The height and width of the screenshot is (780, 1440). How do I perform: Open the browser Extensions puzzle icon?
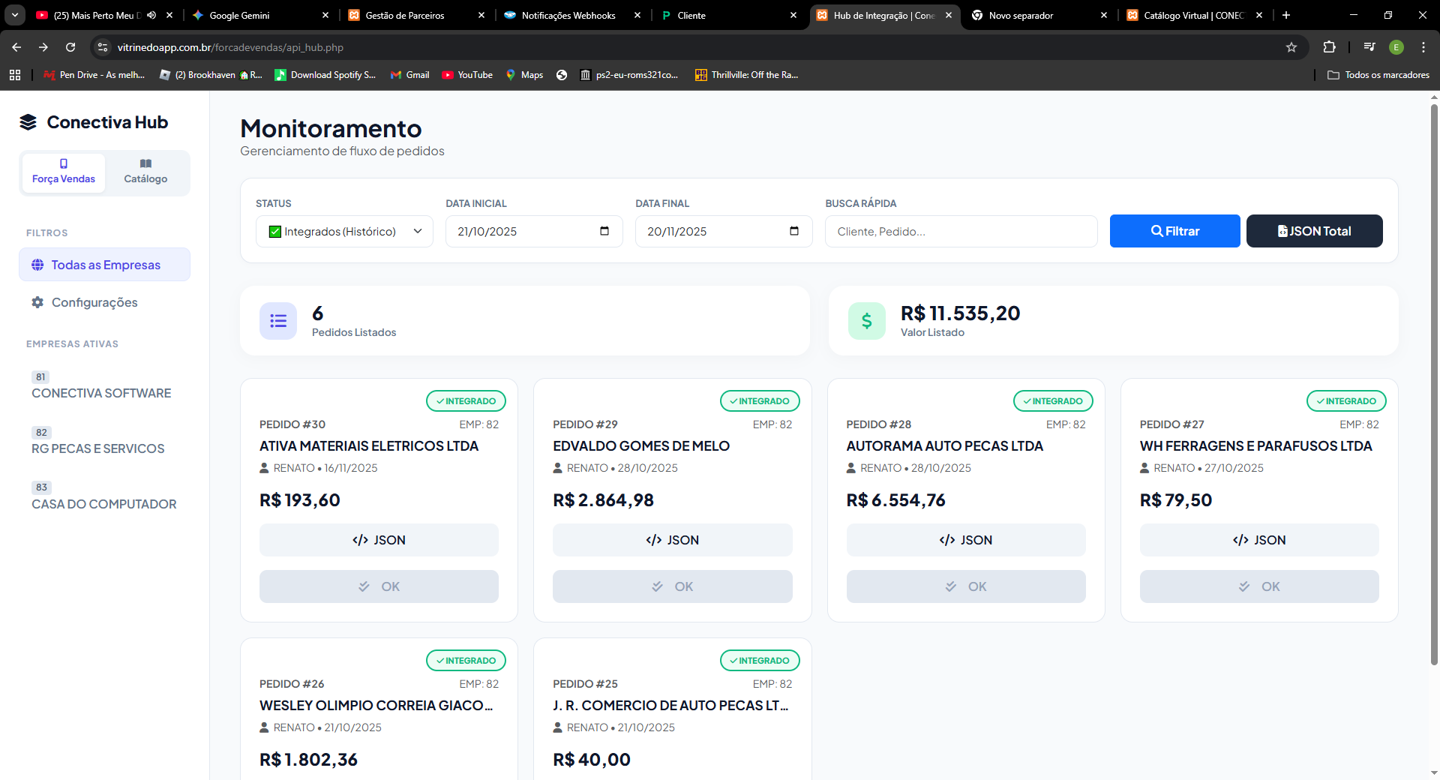pos(1329,47)
